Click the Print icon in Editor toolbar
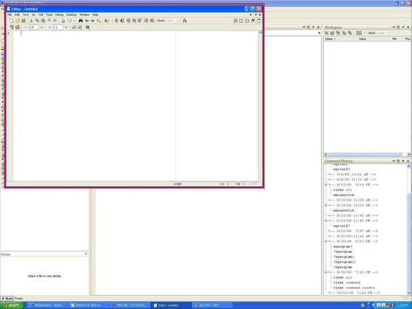412x309 pixels. point(63,21)
